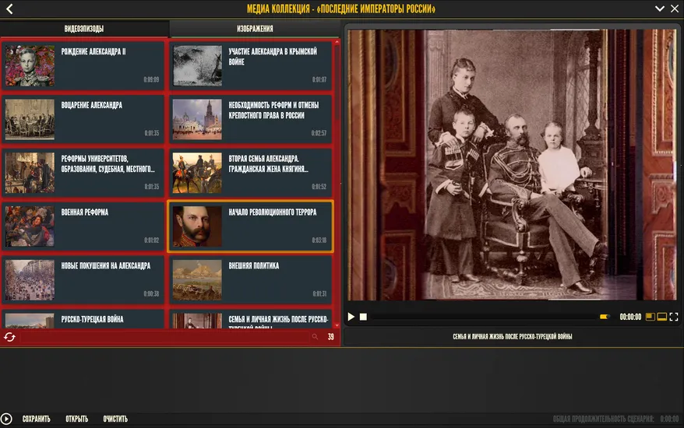Play the scenario using bottom-left play icon
This screenshot has height=428, width=684.
pyautogui.click(x=7, y=419)
